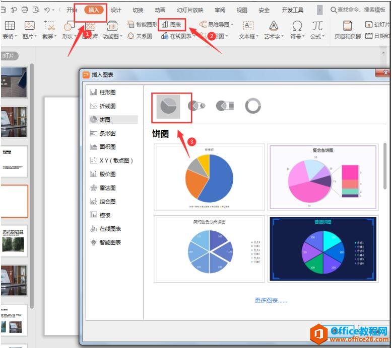
Task: Click More charts (更多图表) link
Action: pyautogui.click(x=271, y=300)
